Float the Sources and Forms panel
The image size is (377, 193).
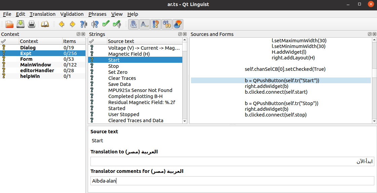click(x=370, y=34)
